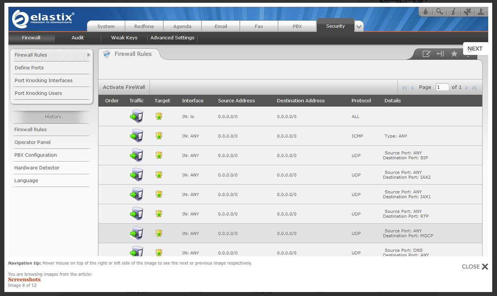Image resolution: width=497 pixels, height=296 pixels.
Task: Go to first page of rules
Action: pos(405,88)
